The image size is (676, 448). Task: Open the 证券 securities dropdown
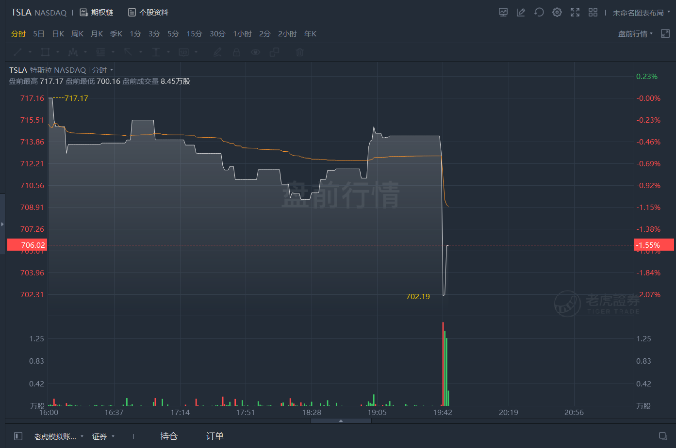pyautogui.click(x=103, y=436)
